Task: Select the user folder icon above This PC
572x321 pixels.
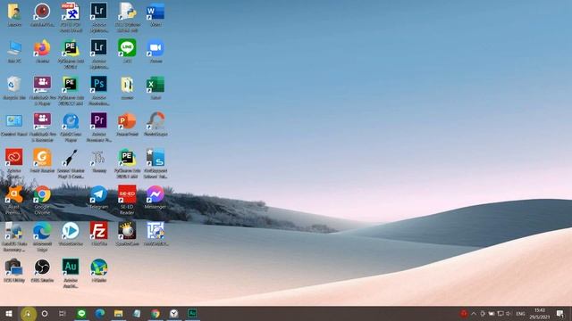Action: 14,12
